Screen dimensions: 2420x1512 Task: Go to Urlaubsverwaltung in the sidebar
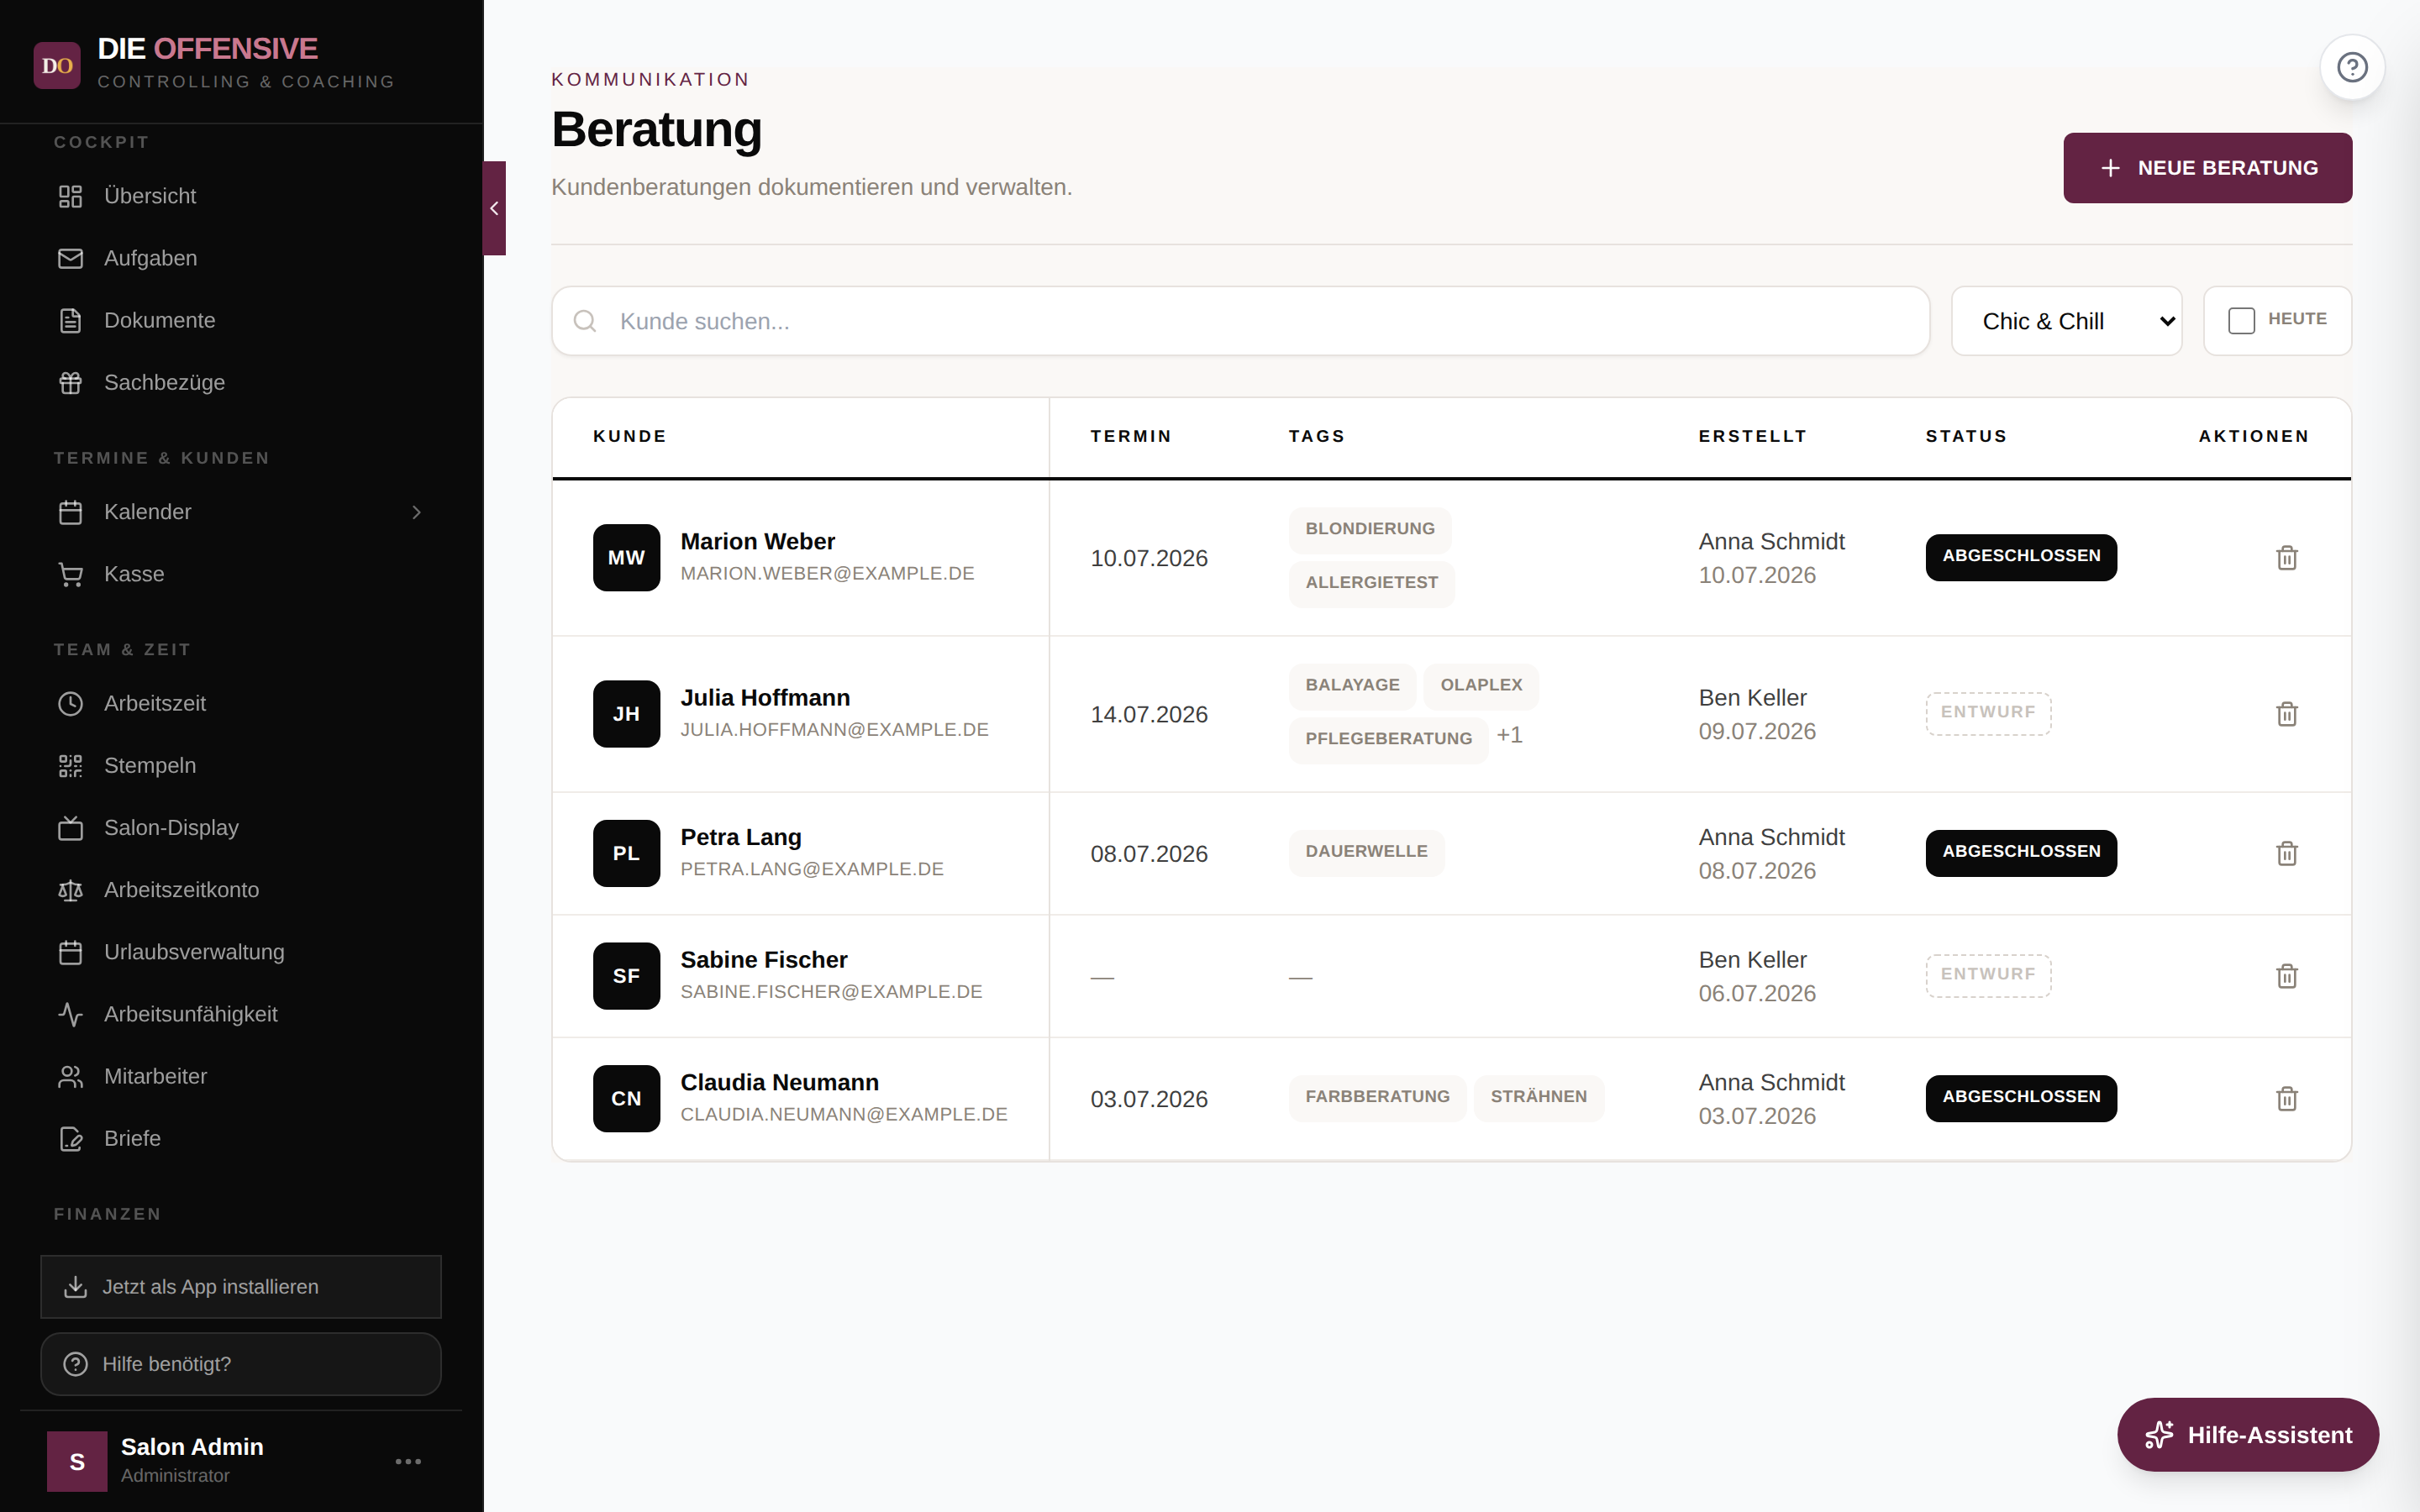[x=240, y=952]
